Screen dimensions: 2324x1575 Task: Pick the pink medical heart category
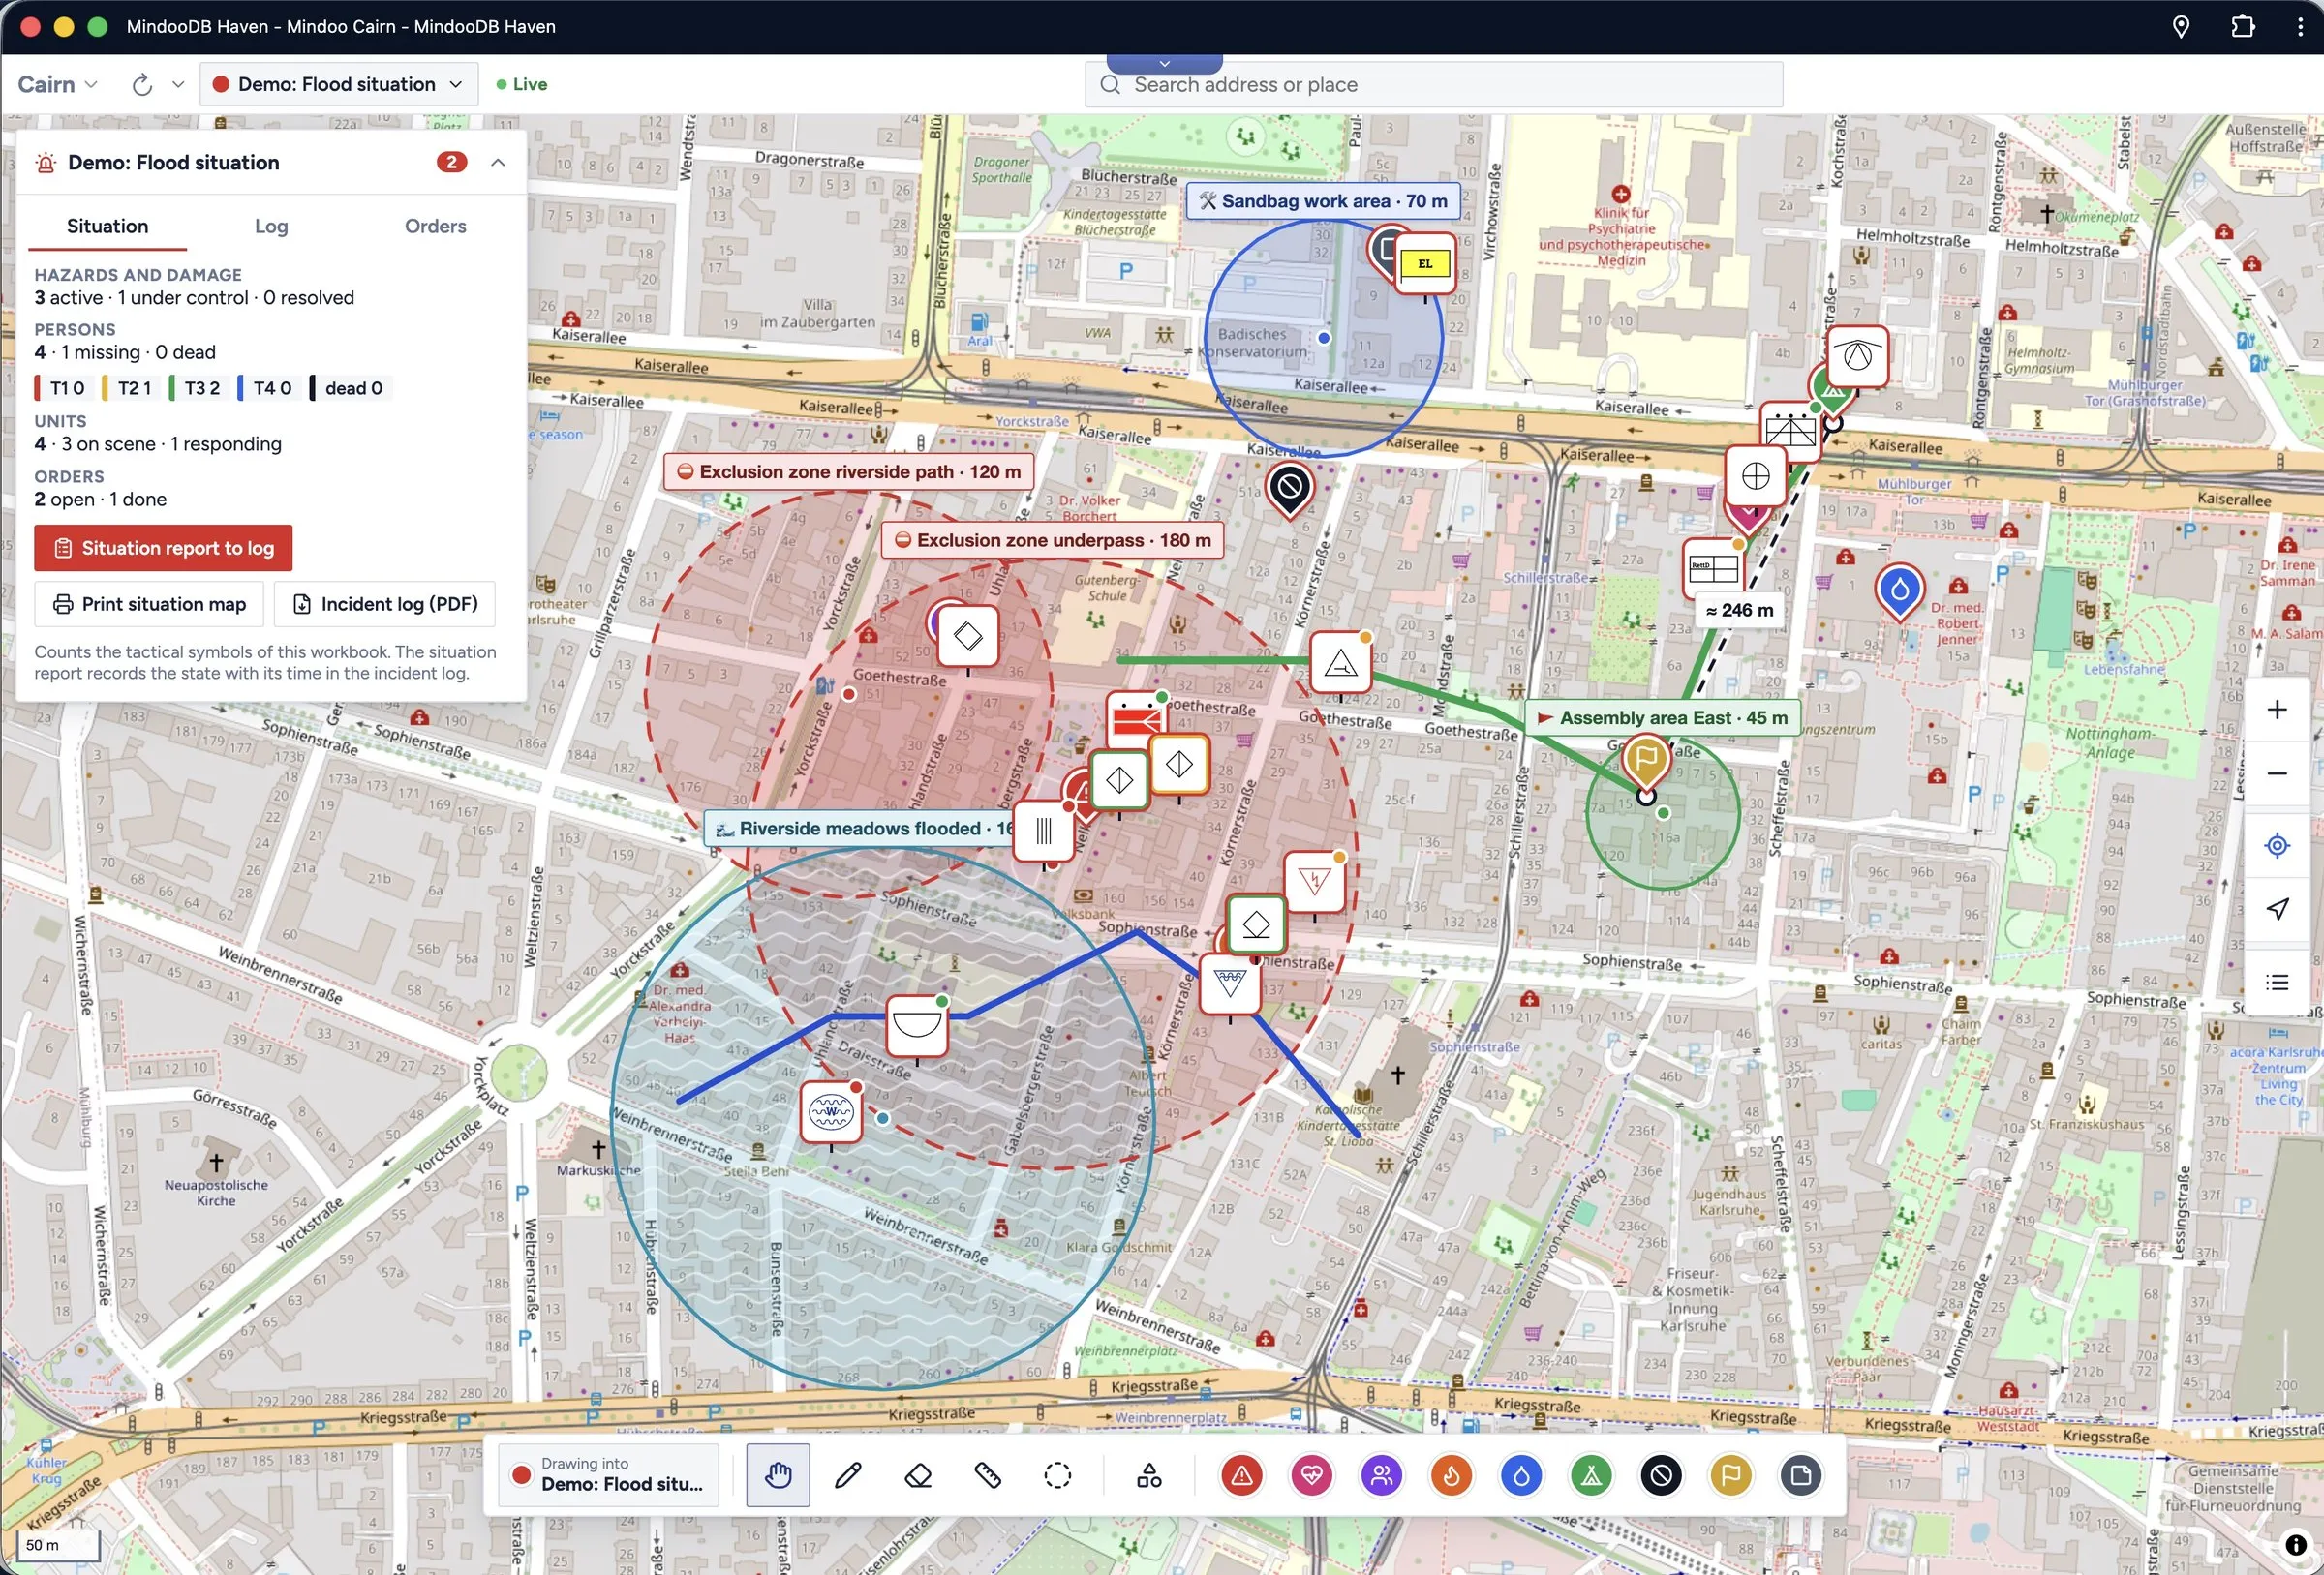click(1311, 1475)
